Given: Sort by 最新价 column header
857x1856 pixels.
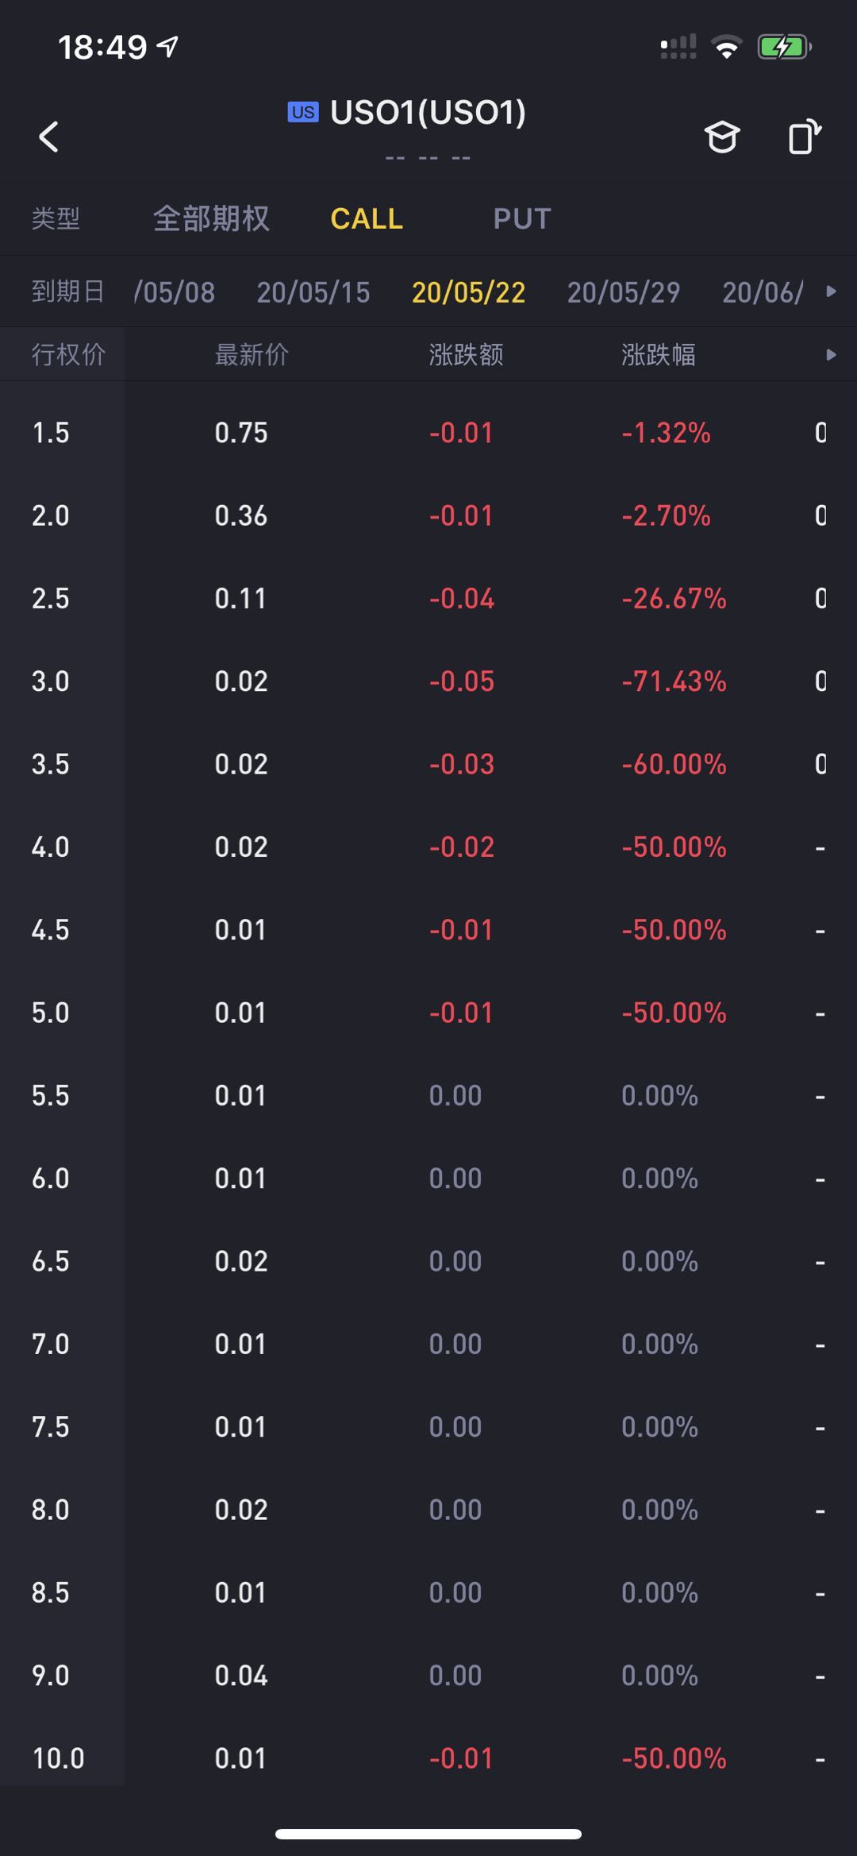Looking at the screenshot, I should (252, 354).
